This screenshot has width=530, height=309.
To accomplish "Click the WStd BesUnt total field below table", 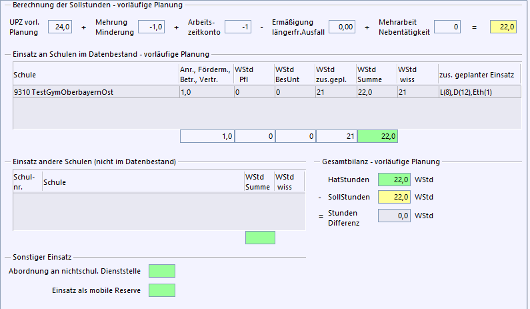I will point(296,136).
